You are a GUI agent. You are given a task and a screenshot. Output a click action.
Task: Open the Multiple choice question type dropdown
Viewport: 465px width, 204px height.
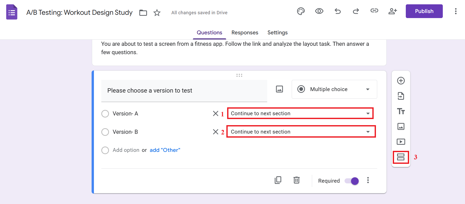tap(334, 89)
